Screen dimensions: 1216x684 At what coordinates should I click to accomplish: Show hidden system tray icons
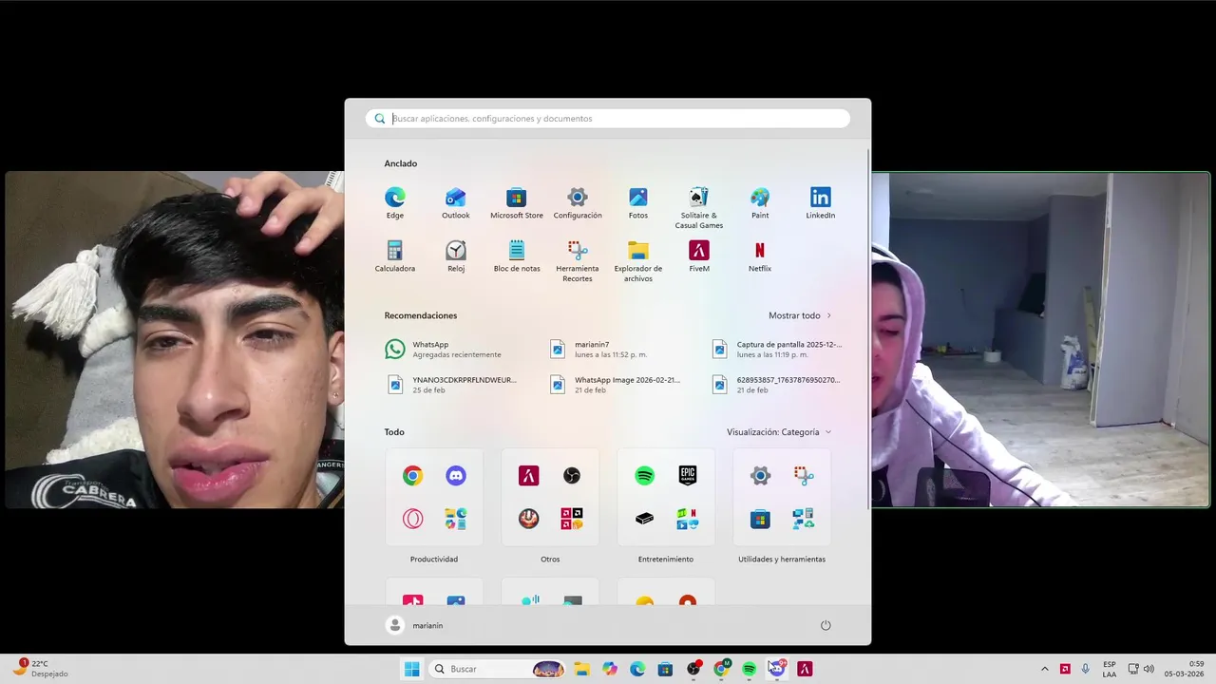click(x=1045, y=669)
